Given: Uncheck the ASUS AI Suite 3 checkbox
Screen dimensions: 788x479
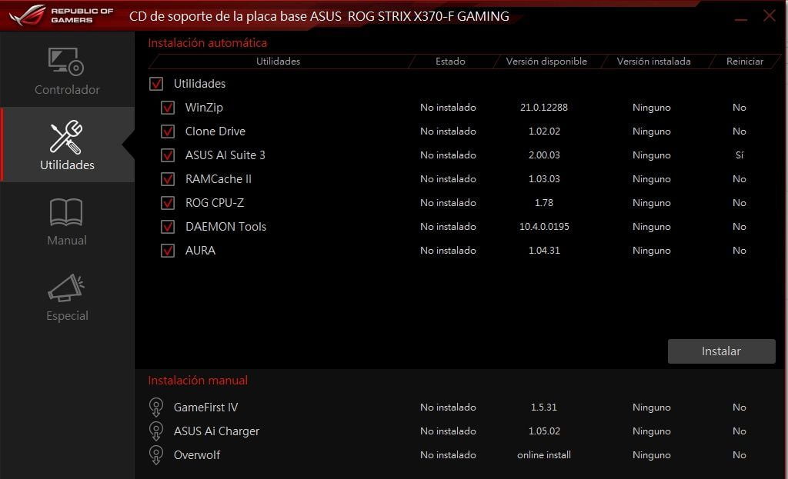Looking at the screenshot, I should coord(168,155).
